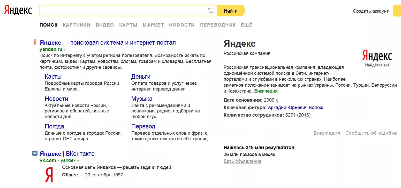Open the 'Яндекс | ВКонтакте' result
Image resolution: width=401 pixels, height=188 pixels.
[67, 154]
